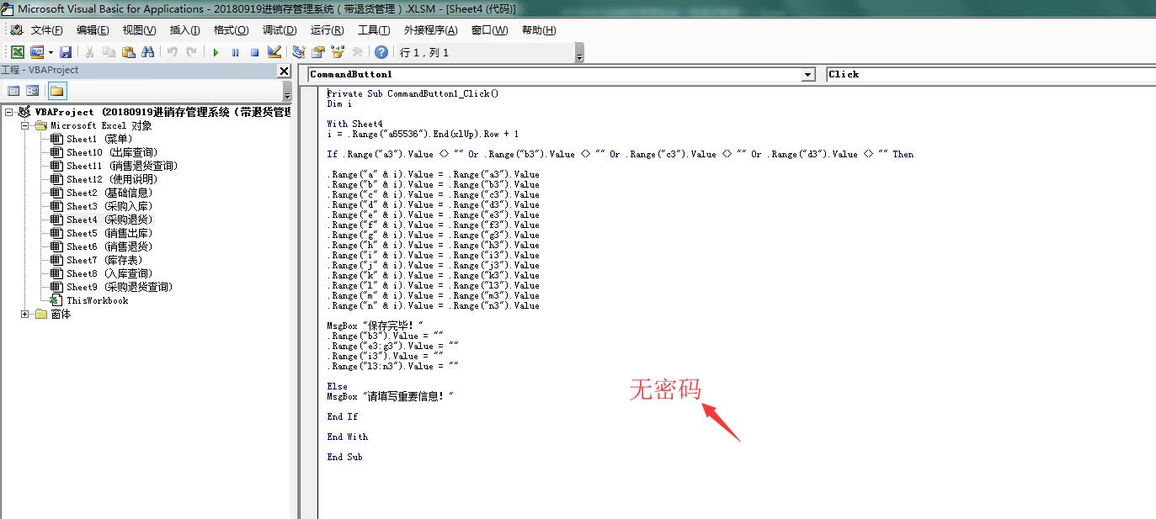Click the Save icon on the toolbar
Image resolution: width=1156 pixels, height=519 pixels.
67,51
